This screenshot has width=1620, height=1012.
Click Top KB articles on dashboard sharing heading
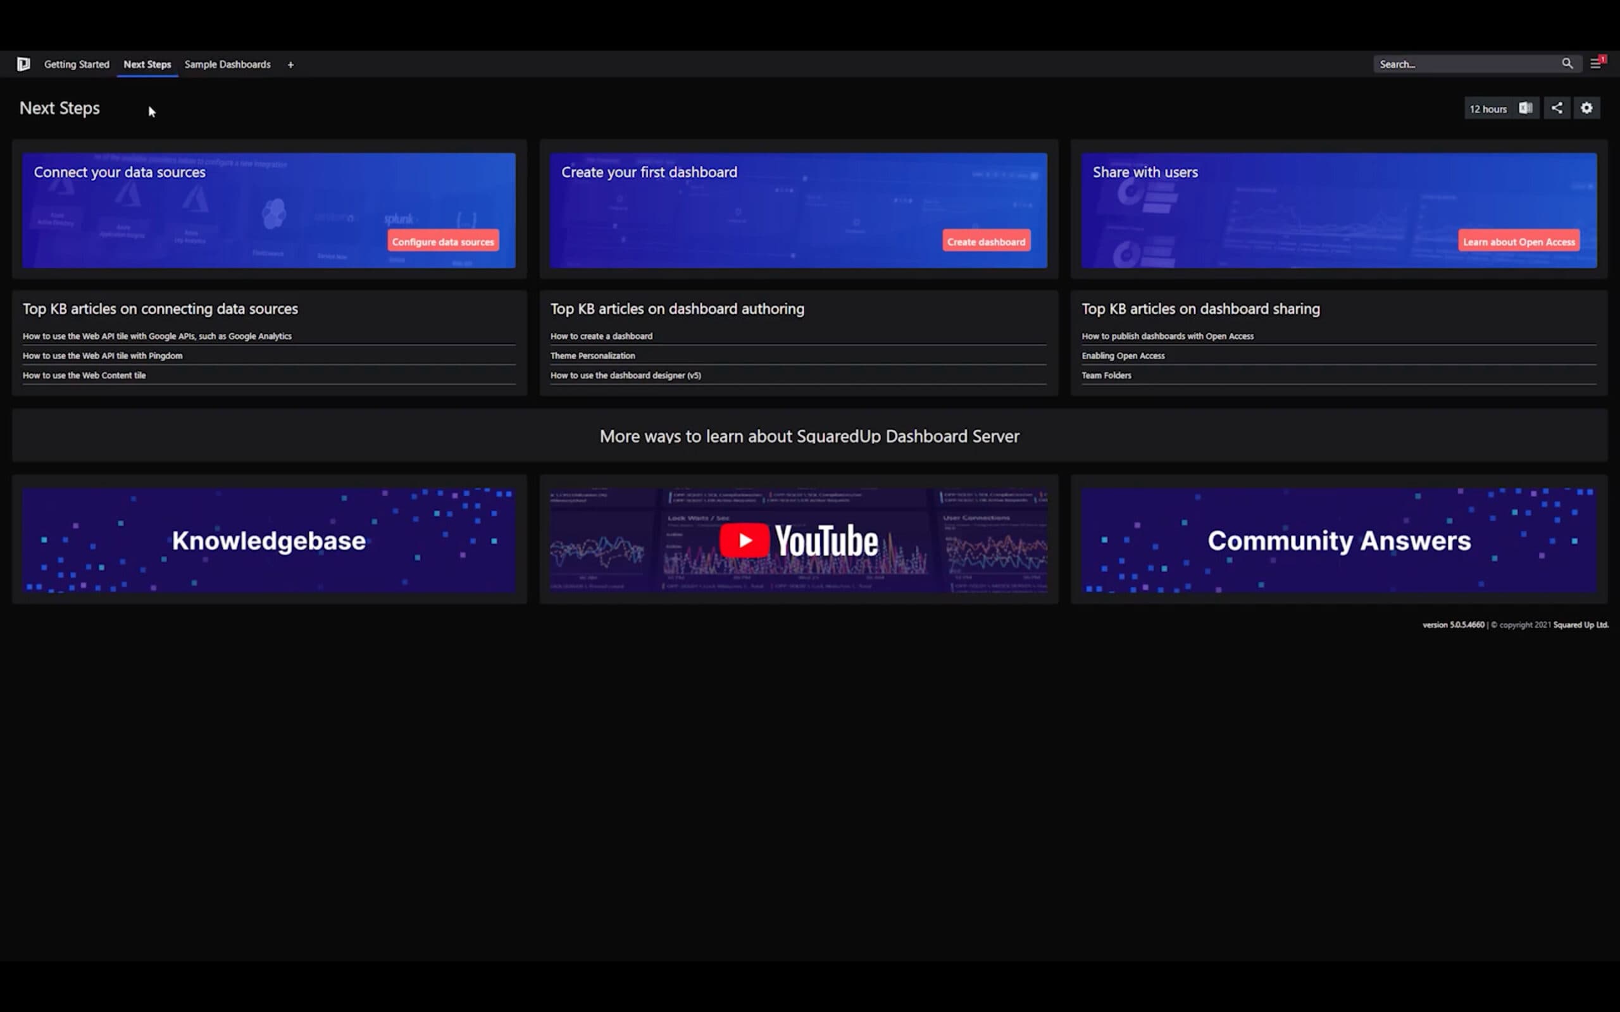pos(1200,309)
